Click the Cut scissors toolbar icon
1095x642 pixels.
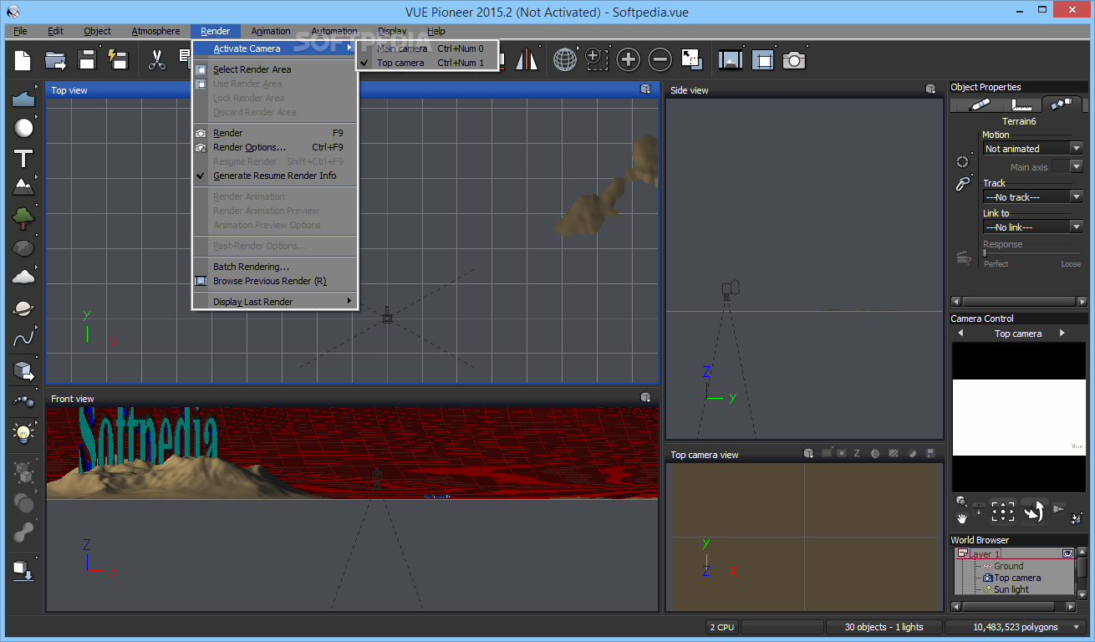pyautogui.click(x=156, y=59)
